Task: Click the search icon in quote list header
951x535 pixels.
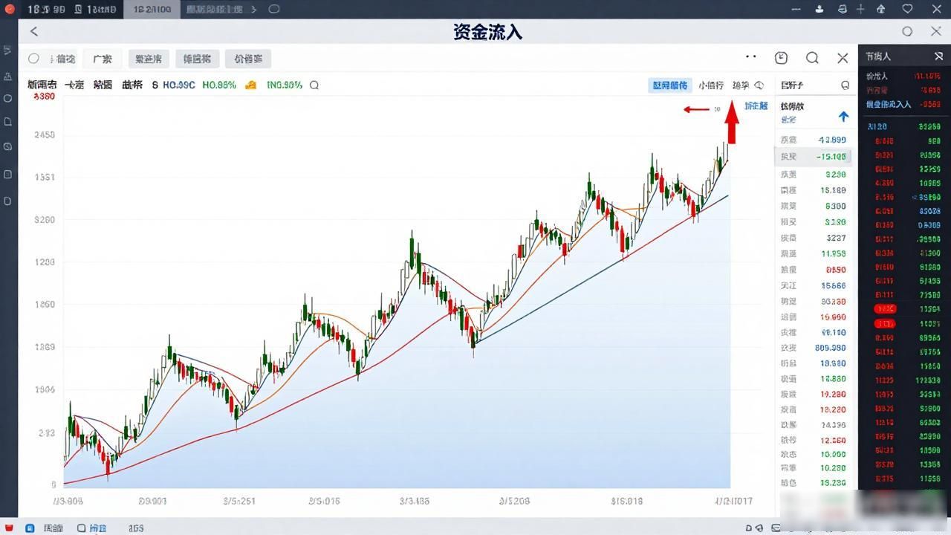Action: pyautogui.click(x=845, y=85)
